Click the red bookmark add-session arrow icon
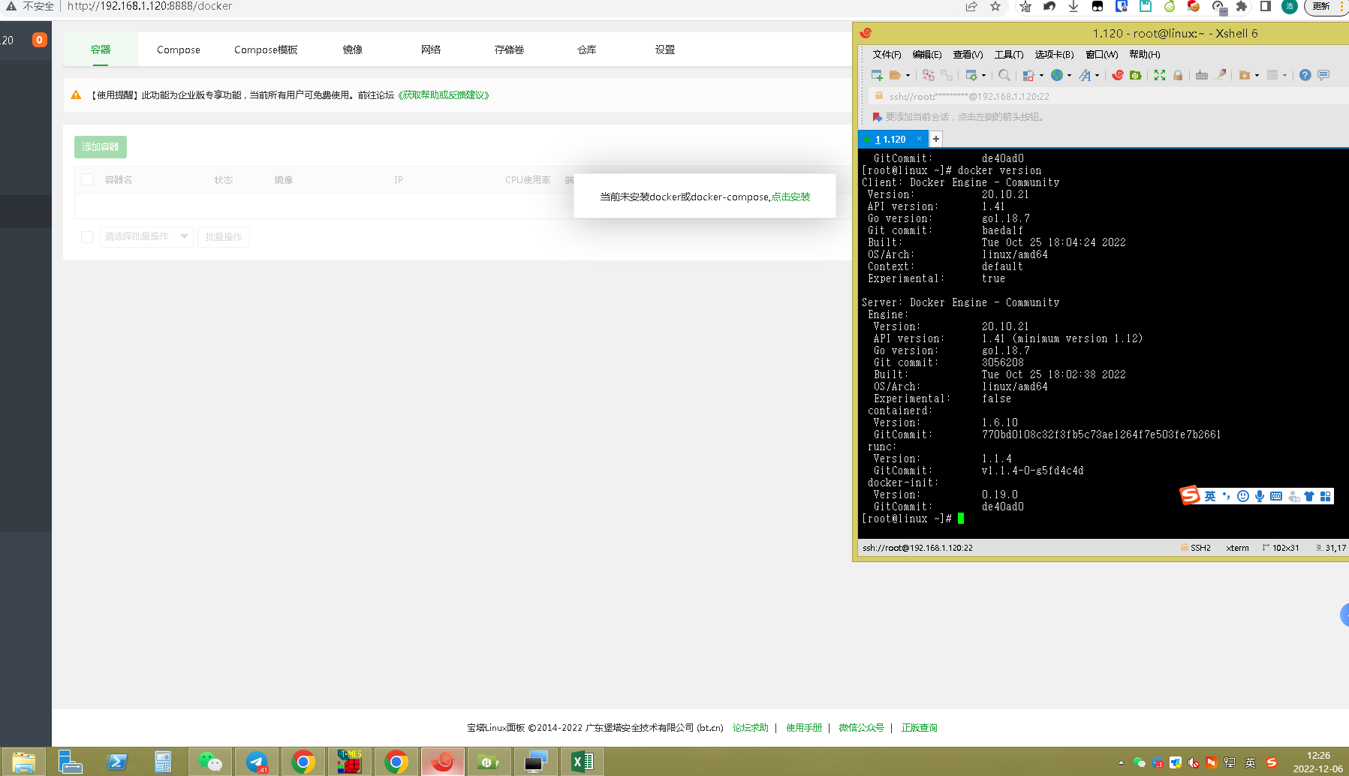 877,117
